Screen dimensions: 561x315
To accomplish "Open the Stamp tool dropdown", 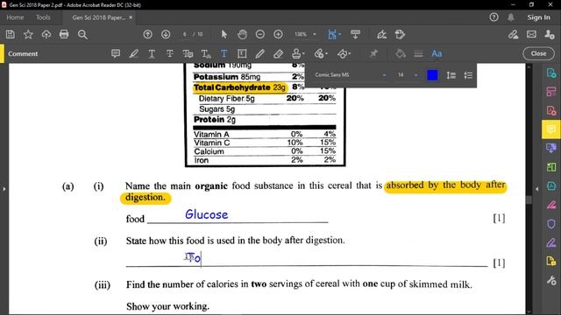I will (x=298, y=53).
